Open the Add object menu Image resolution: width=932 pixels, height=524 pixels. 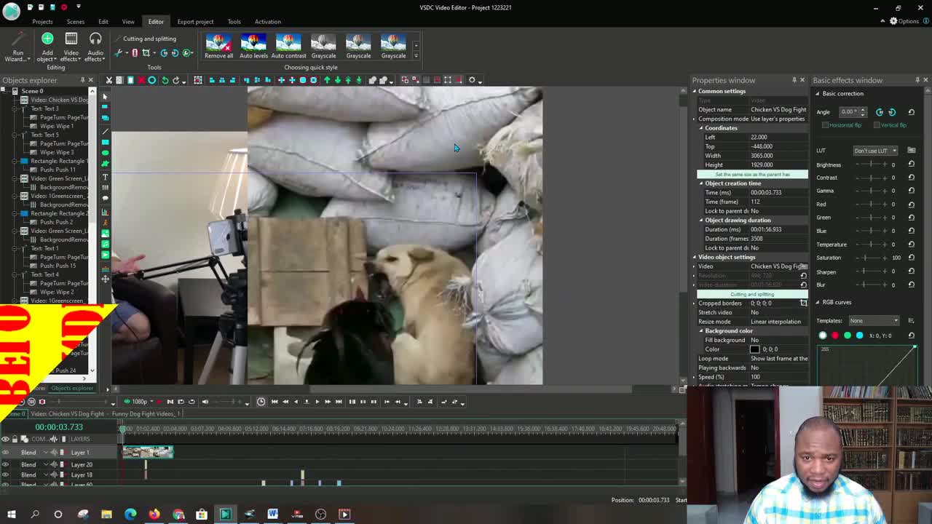click(x=47, y=46)
